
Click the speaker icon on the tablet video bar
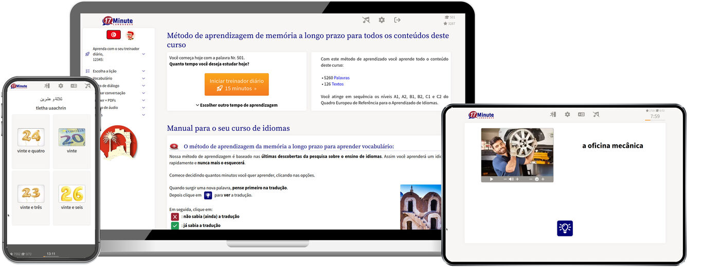point(511,179)
